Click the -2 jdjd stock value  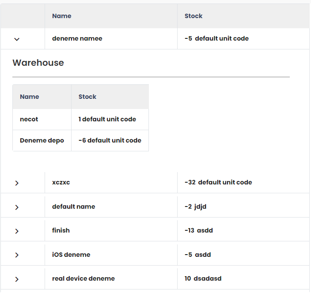(195, 207)
